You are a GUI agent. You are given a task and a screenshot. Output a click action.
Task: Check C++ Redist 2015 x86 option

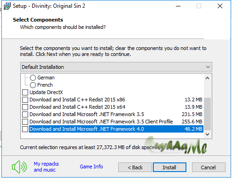[x=25, y=100]
